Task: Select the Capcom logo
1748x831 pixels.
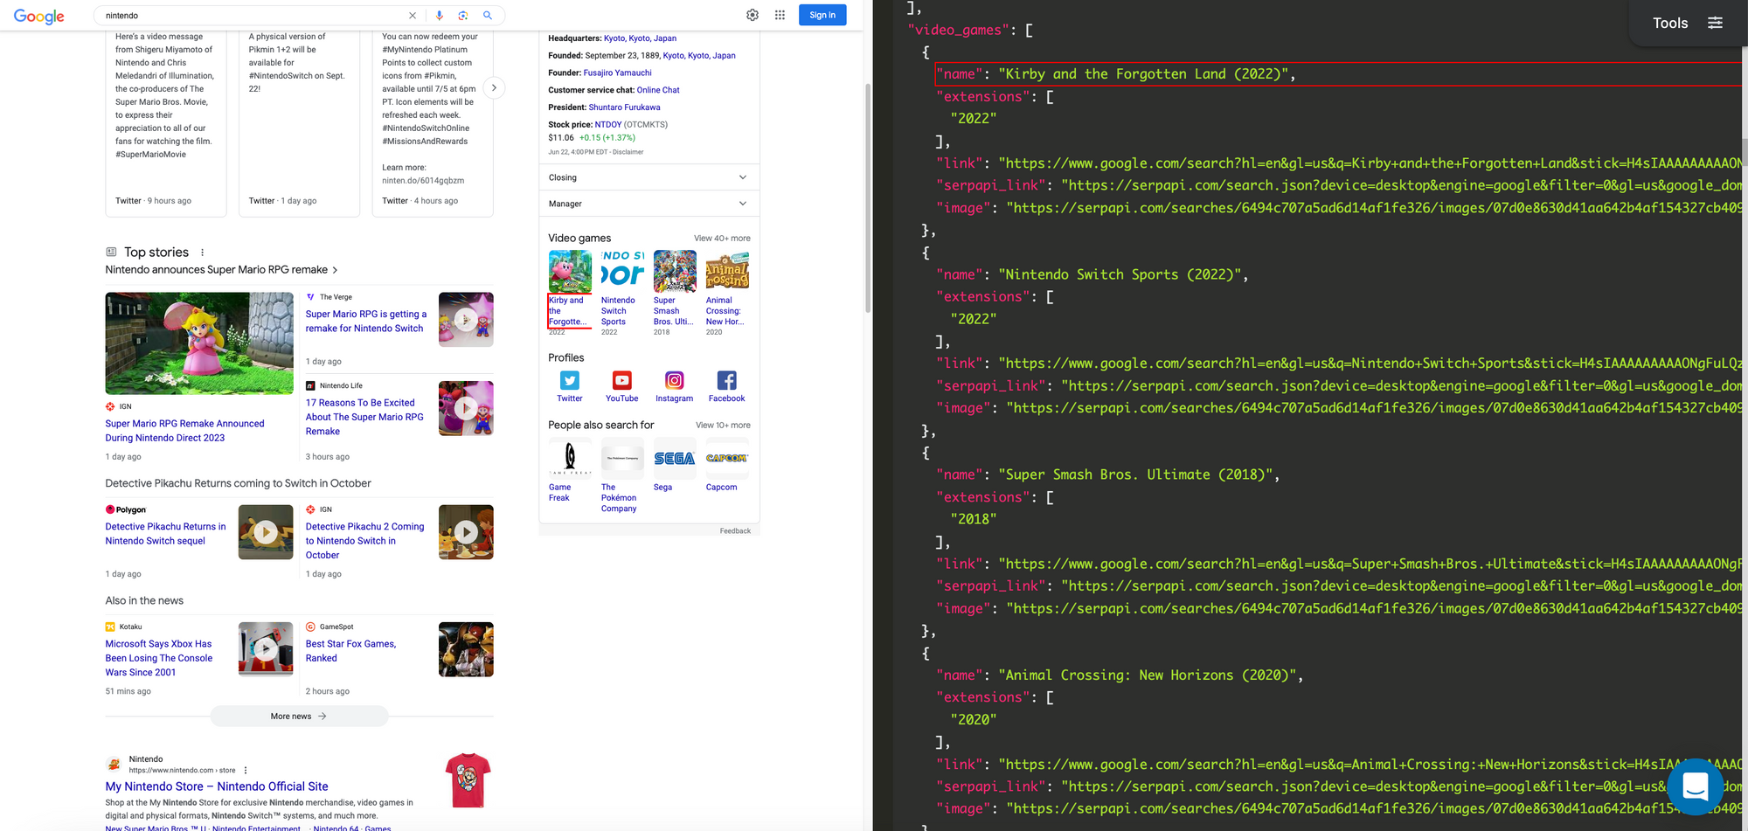Action: pos(727,458)
